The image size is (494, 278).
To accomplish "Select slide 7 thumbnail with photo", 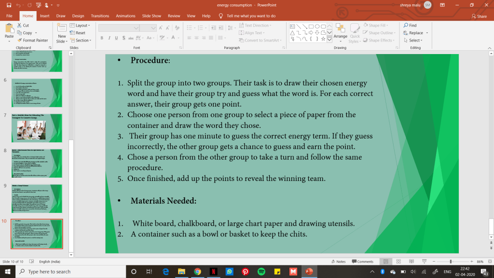I will 36,128.
